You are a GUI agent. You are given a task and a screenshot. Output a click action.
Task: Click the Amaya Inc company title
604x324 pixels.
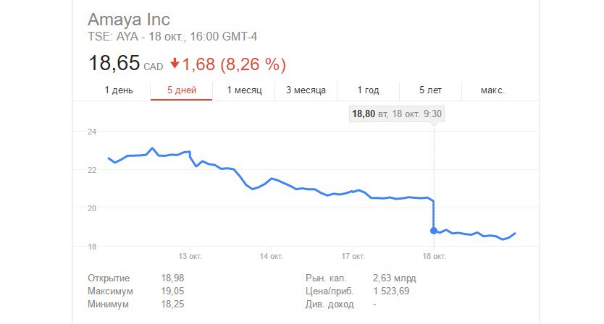coord(128,20)
